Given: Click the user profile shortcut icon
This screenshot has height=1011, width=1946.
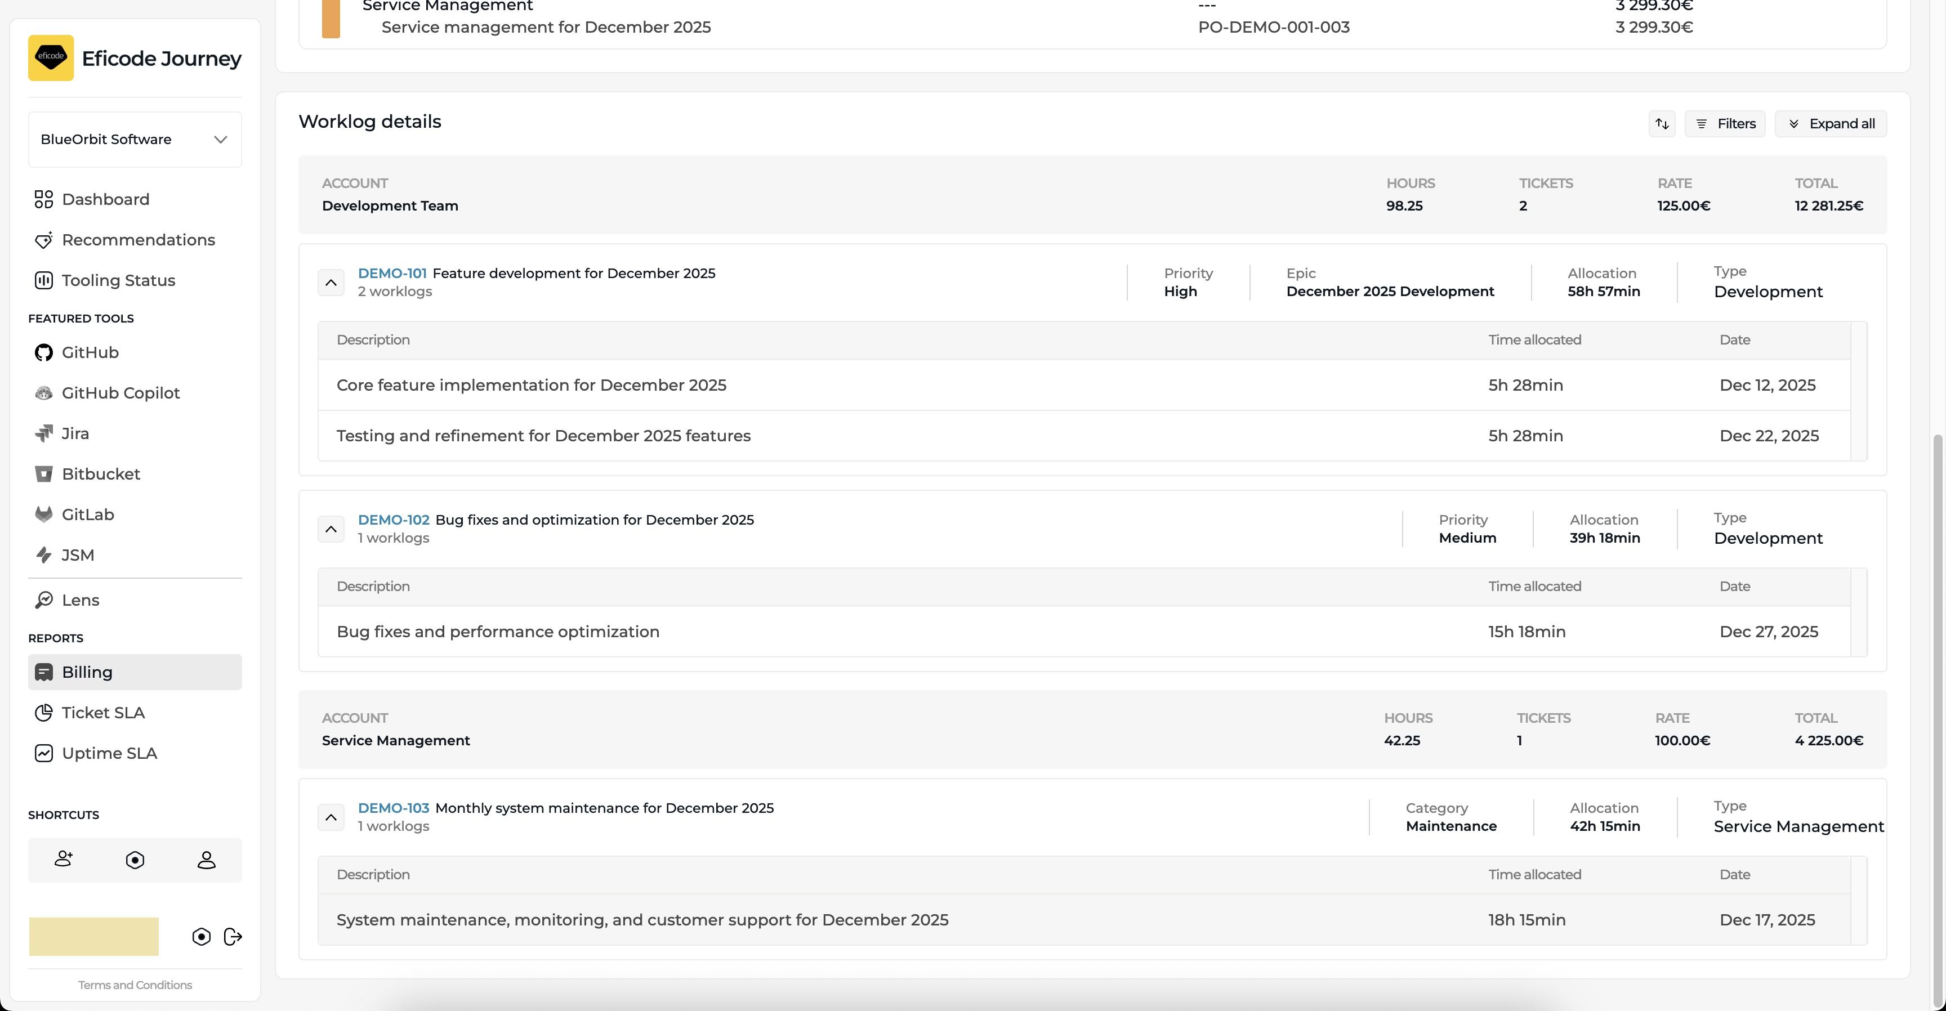Looking at the screenshot, I should [206, 859].
